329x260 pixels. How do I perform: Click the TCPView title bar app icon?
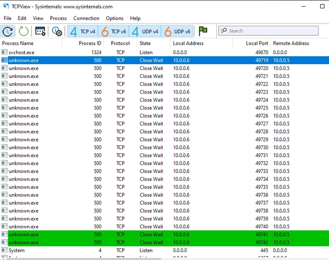coord(6,6)
